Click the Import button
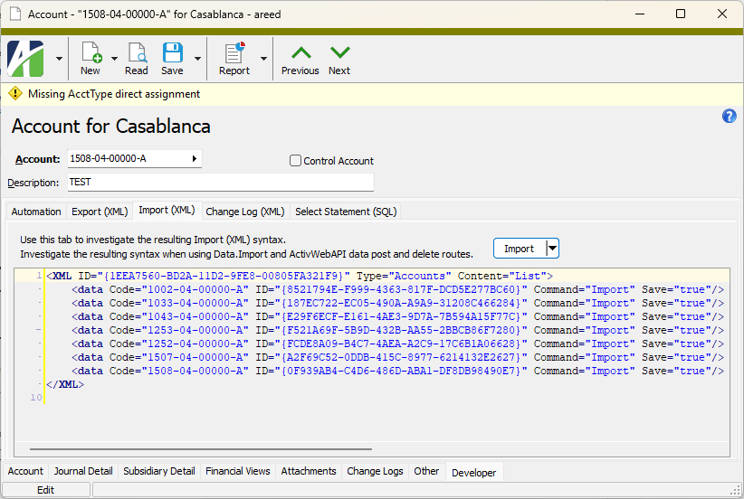This screenshot has width=744, height=499. click(x=520, y=249)
